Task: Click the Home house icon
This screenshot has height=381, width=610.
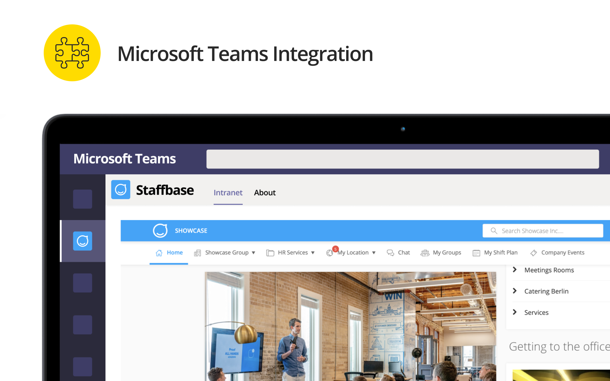Action: click(x=159, y=253)
